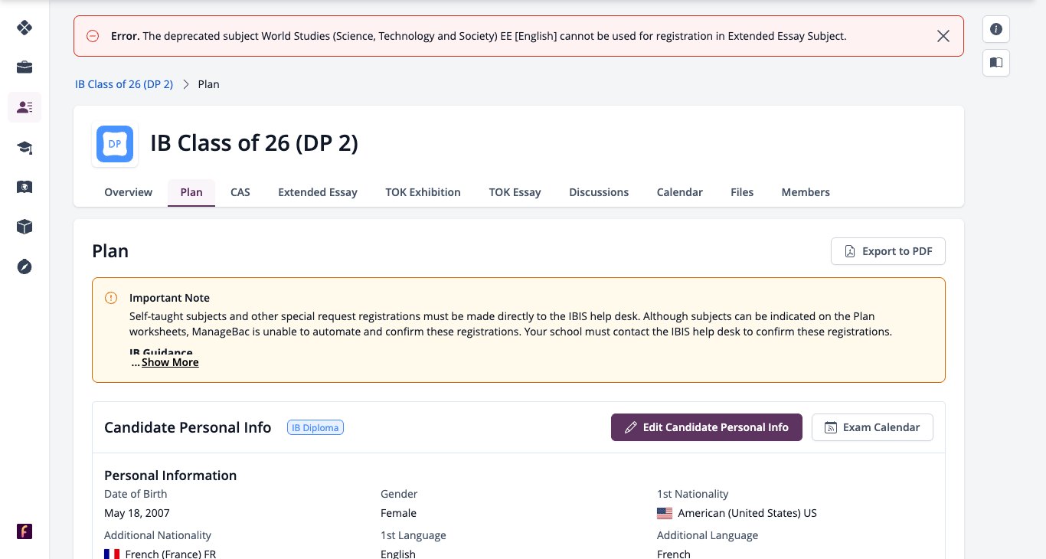Open the Members tab
The width and height of the screenshot is (1046, 559).
pyautogui.click(x=806, y=192)
